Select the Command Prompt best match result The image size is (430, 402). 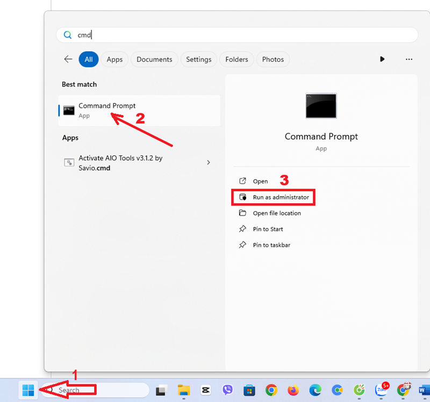click(139, 111)
